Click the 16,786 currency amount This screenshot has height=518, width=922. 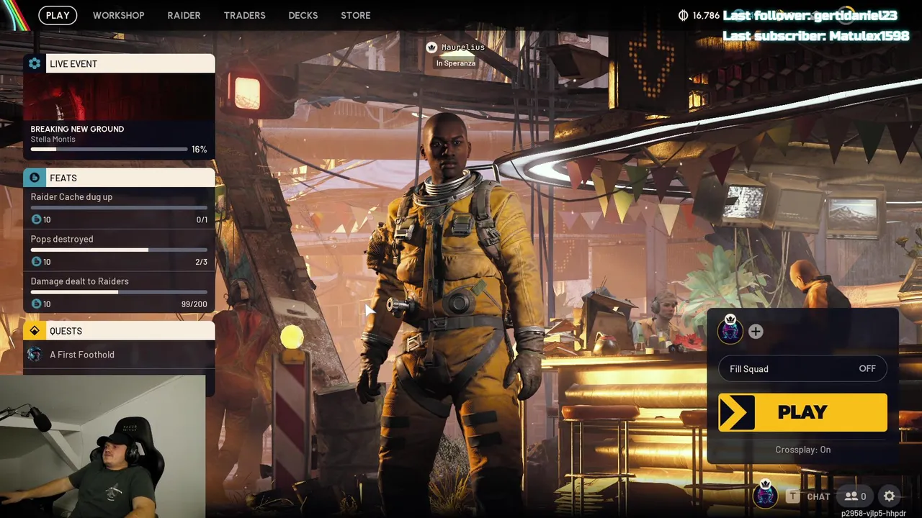coord(706,15)
